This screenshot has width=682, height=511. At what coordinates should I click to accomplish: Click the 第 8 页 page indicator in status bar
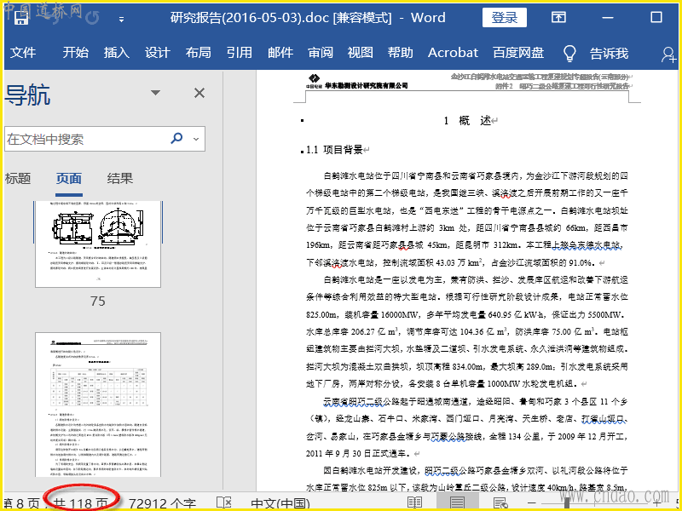pyautogui.click(x=22, y=503)
